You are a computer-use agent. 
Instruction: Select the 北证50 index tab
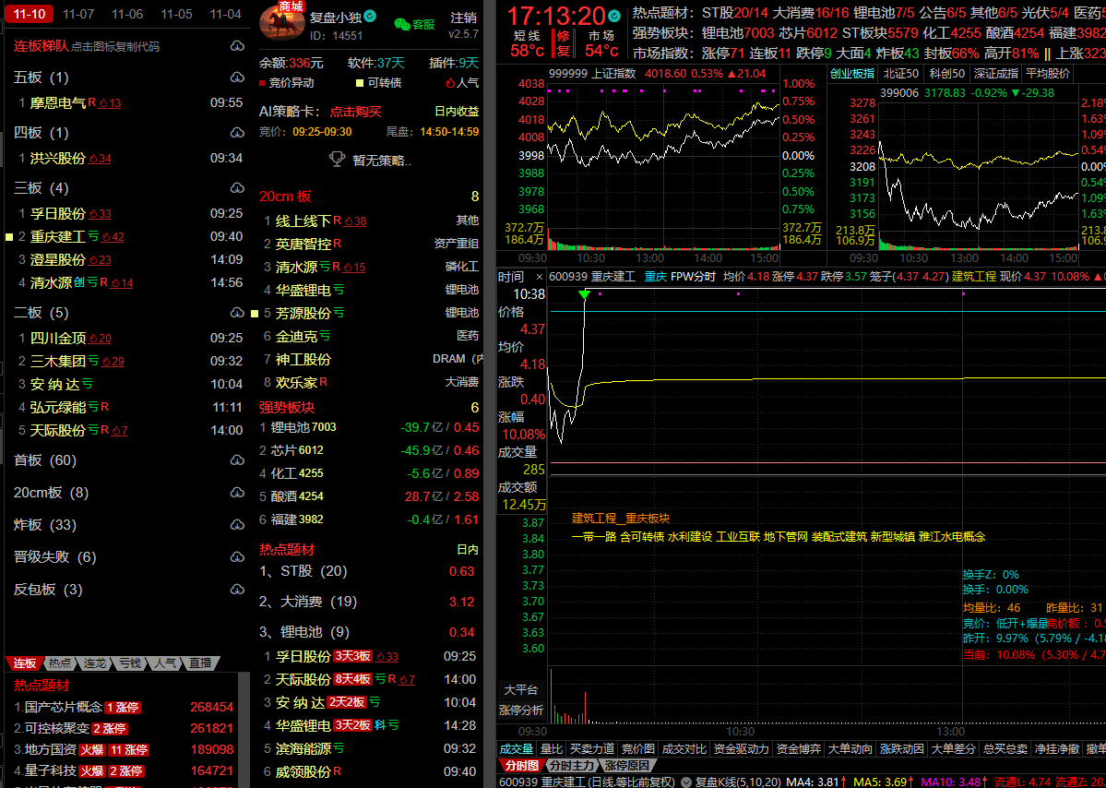[901, 74]
